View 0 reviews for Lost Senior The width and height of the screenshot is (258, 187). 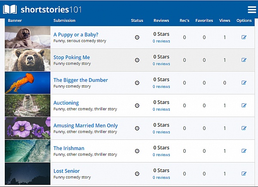[x=161, y=178]
